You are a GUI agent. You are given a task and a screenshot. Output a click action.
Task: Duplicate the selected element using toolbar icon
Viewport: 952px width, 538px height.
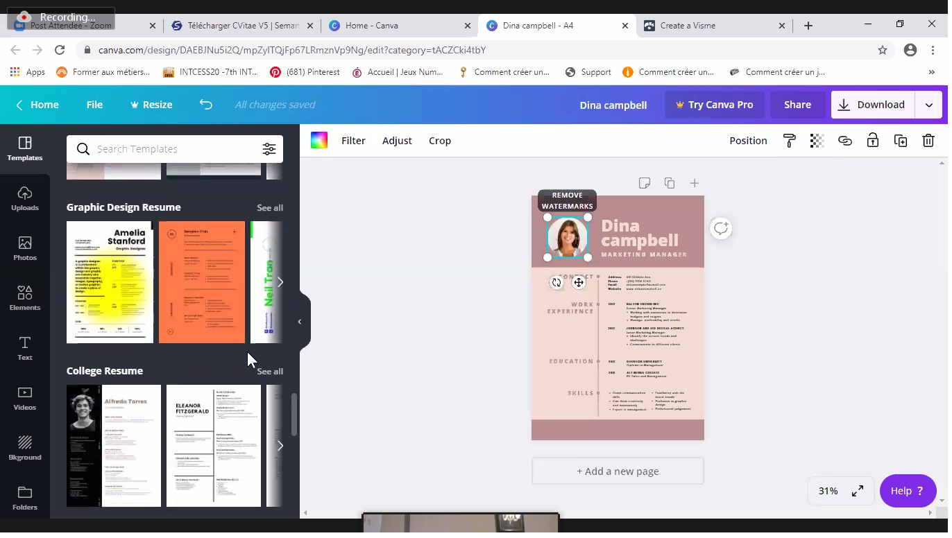point(900,141)
